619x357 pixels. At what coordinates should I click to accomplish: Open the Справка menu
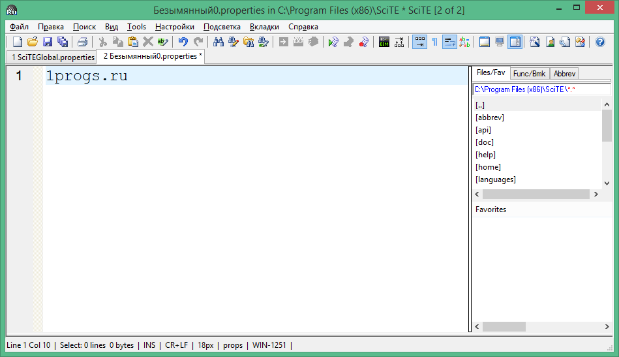pos(303,27)
